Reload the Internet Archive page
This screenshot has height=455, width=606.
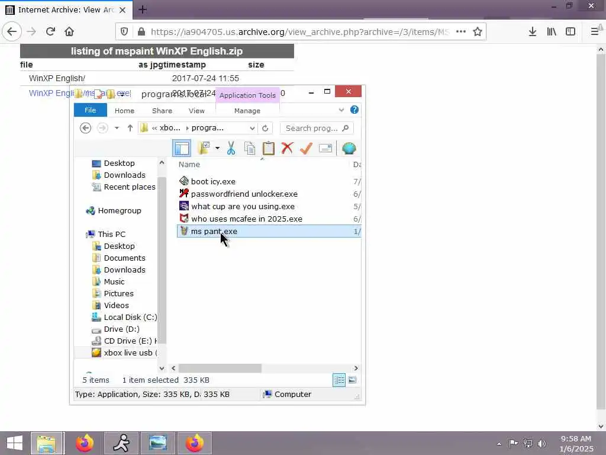50,31
